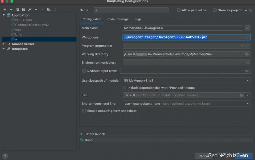The height and width of the screenshot is (160, 255).
Task: Click the wrench Edit Templates icon
Action: (30, 9)
